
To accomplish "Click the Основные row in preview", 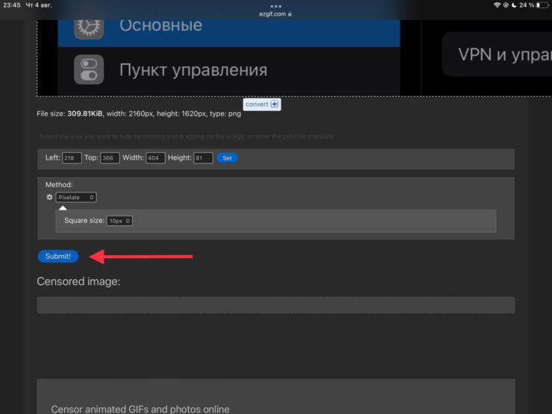I will (x=229, y=33).
